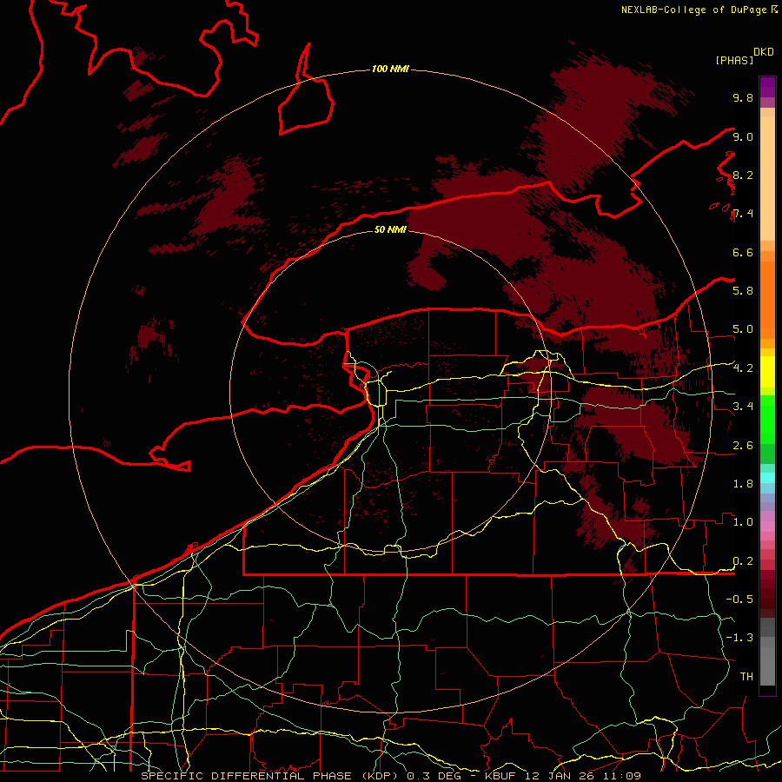Click the -0.5 color scale value

(x=739, y=599)
